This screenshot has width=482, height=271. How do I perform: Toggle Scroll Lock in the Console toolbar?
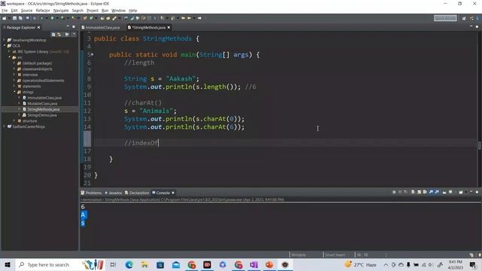click(419, 192)
